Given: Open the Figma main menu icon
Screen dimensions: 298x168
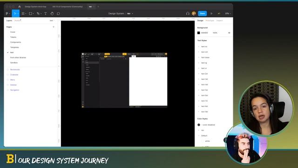Looking at the screenshot, I should pyautogui.click(x=7, y=14).
